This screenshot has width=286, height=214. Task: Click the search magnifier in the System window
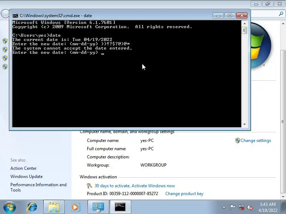click(x=281, y=14)
